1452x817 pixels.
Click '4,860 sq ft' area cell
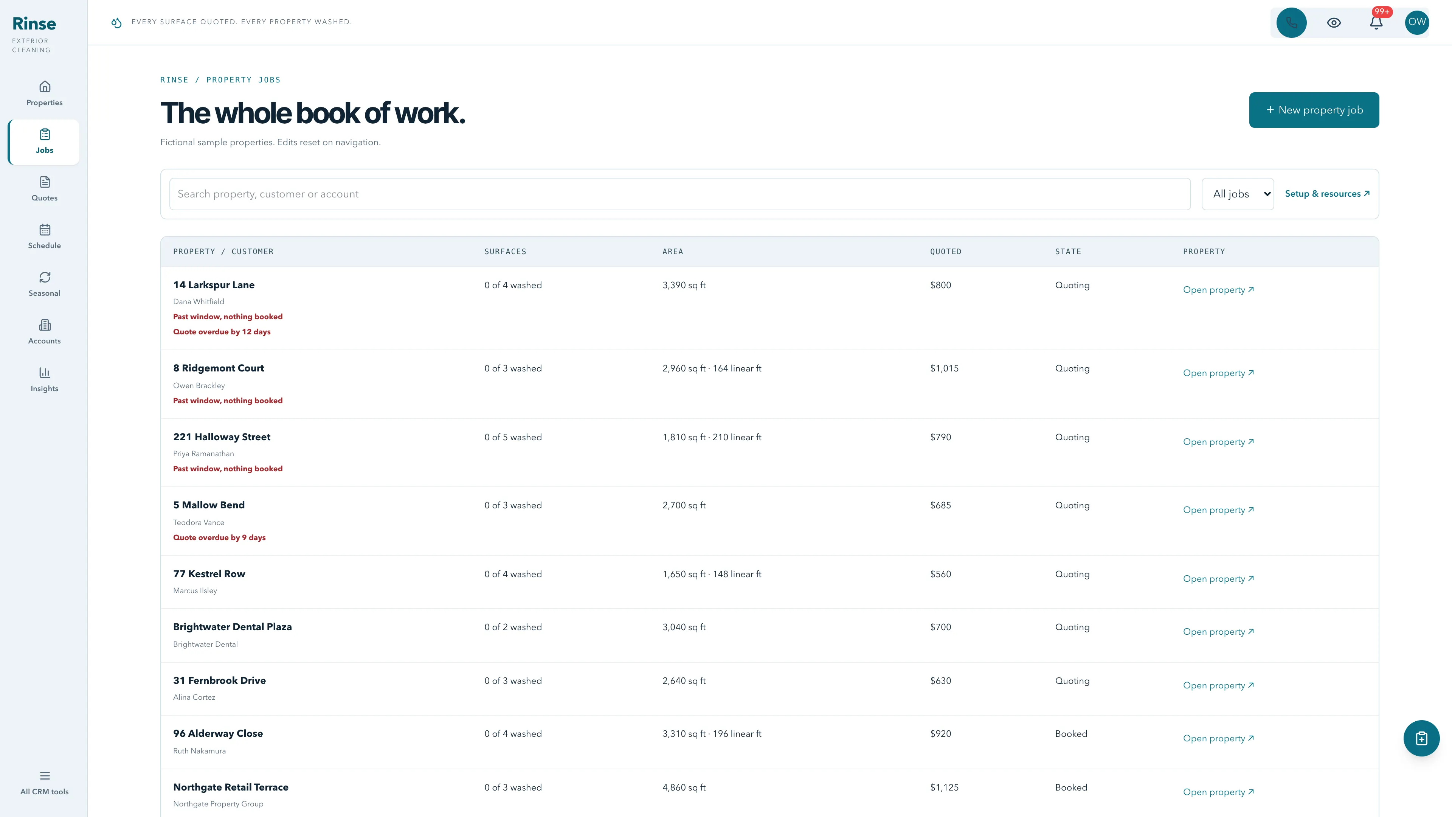tap(684, 787)
